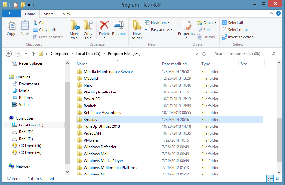
Task: Select CD Drive (G:) in navigation pane
Action: [26, 146]
